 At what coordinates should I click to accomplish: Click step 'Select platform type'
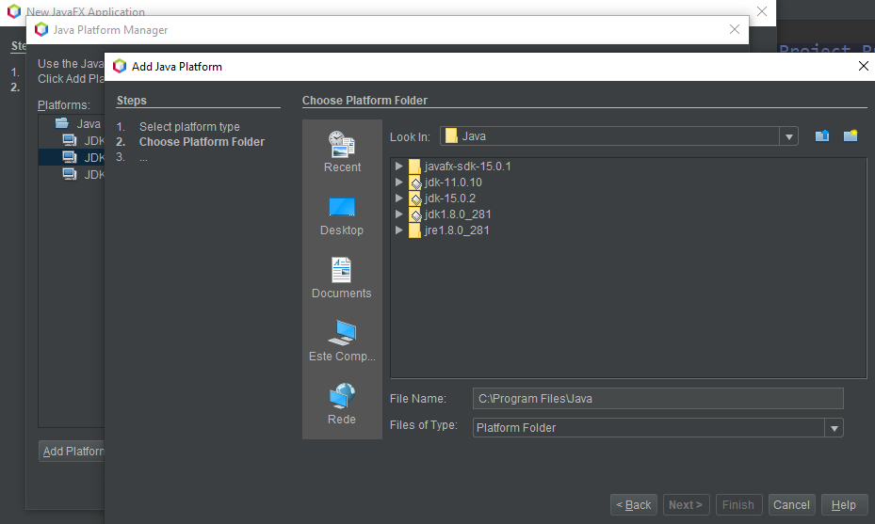coord(189,127)
